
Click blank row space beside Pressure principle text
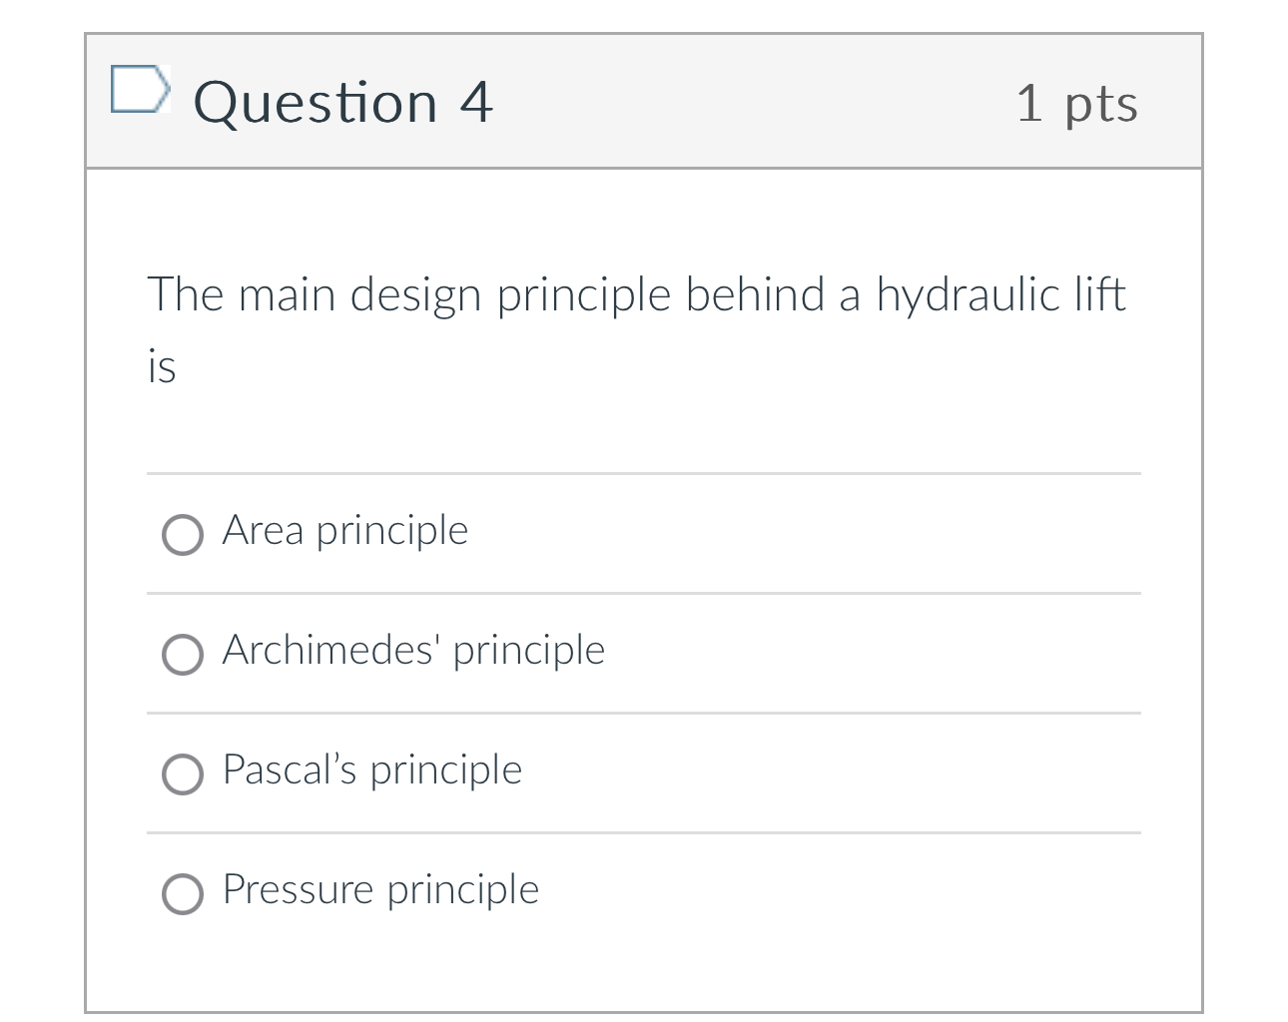pos(839,892)
